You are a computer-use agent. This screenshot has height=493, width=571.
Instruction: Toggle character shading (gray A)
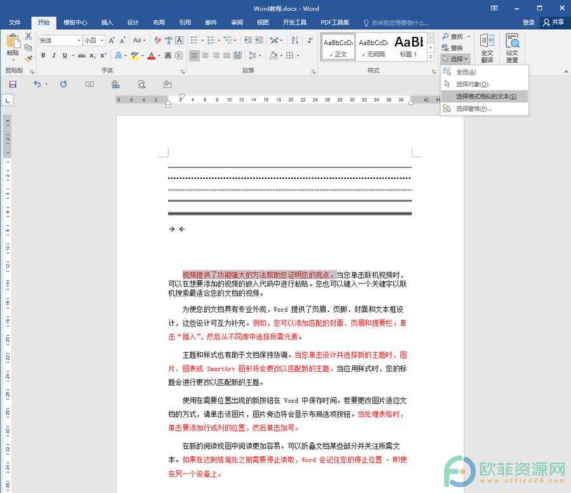coord(168,55)
